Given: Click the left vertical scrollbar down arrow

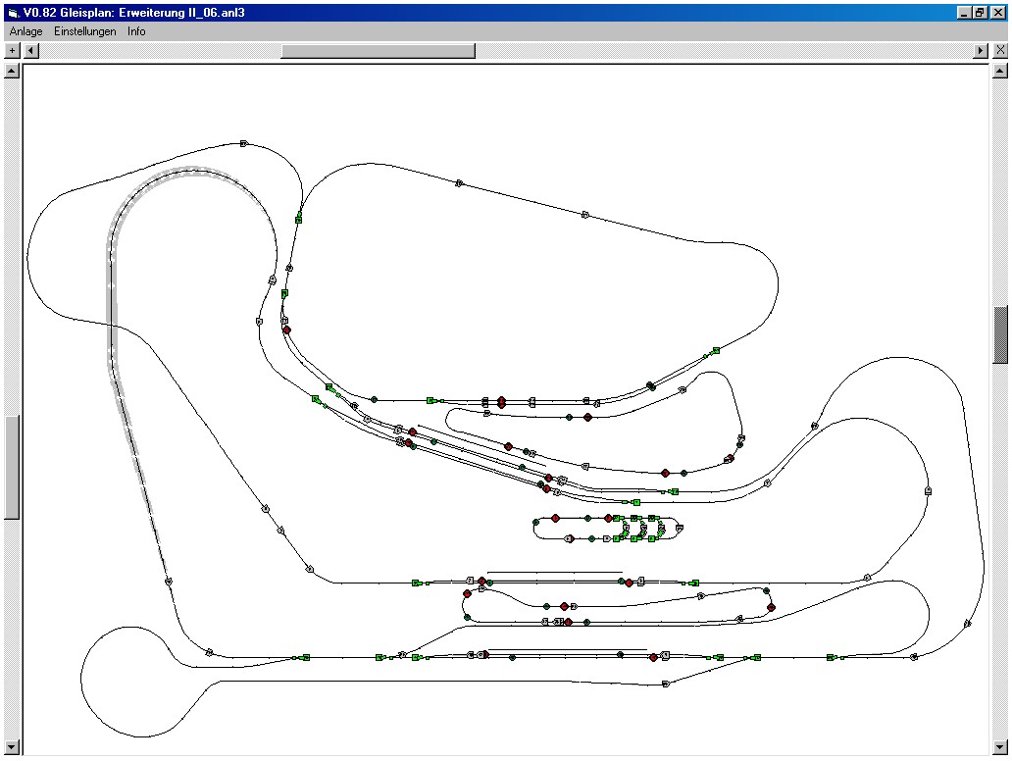Looking at the screenshot, I should tap(12, 748).
